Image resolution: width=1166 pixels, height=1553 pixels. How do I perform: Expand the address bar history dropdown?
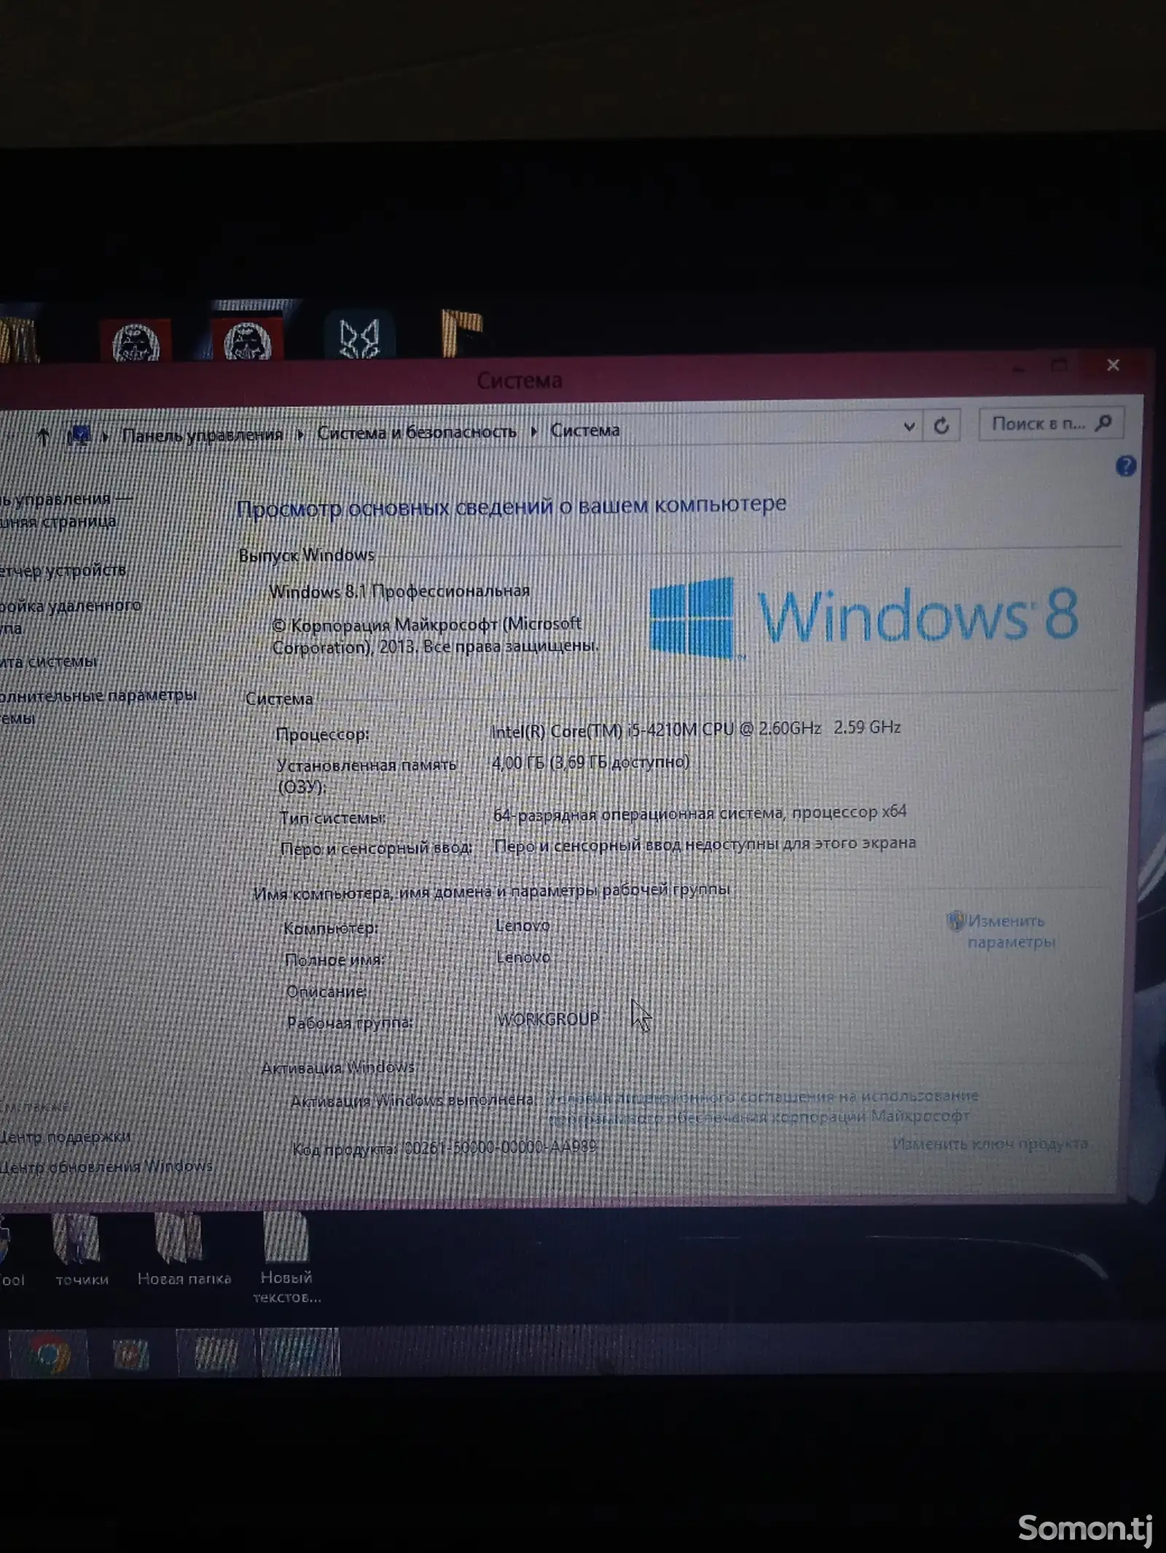pyautogui.click(x=909, y=427)
